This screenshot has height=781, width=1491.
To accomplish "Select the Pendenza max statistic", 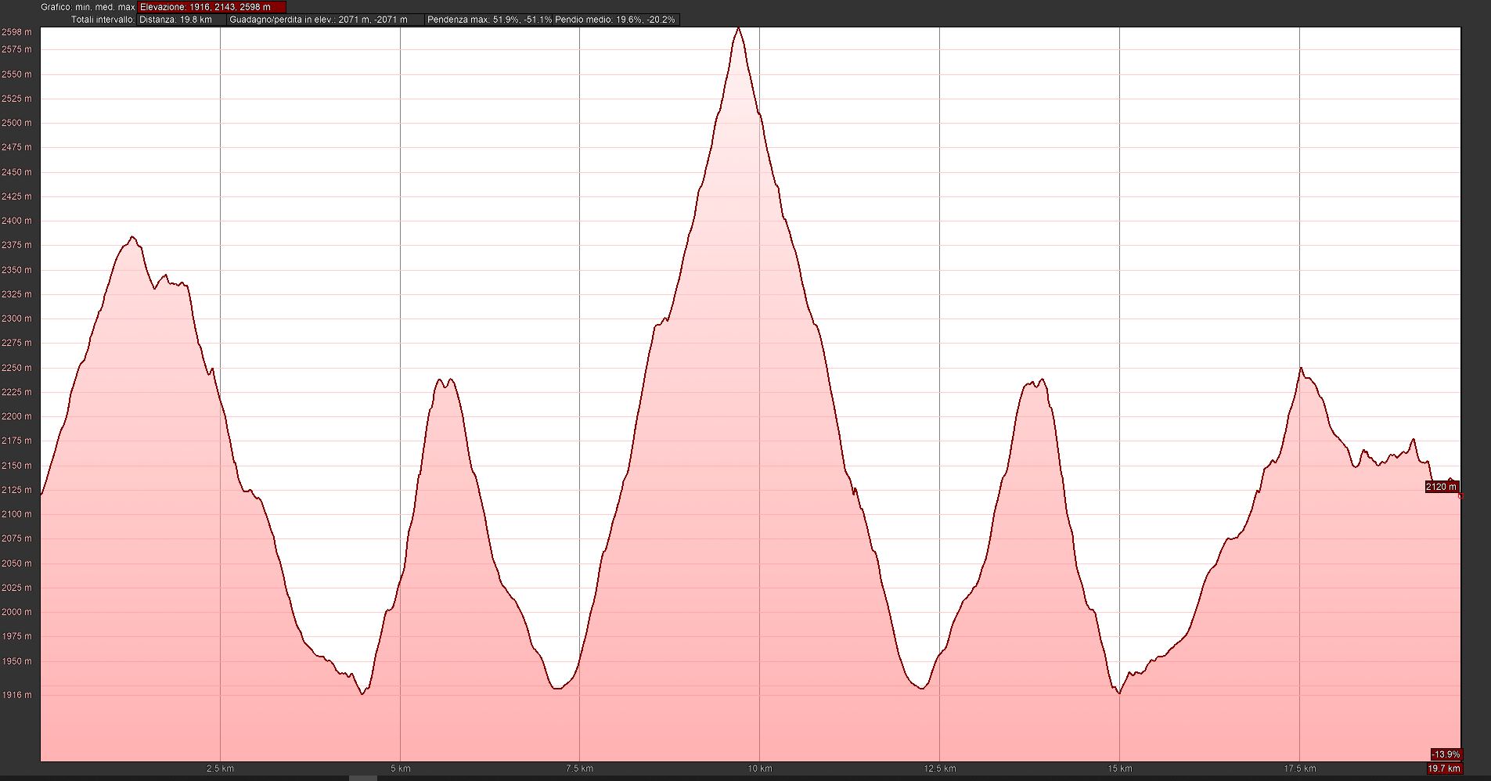I will point(488,20).
